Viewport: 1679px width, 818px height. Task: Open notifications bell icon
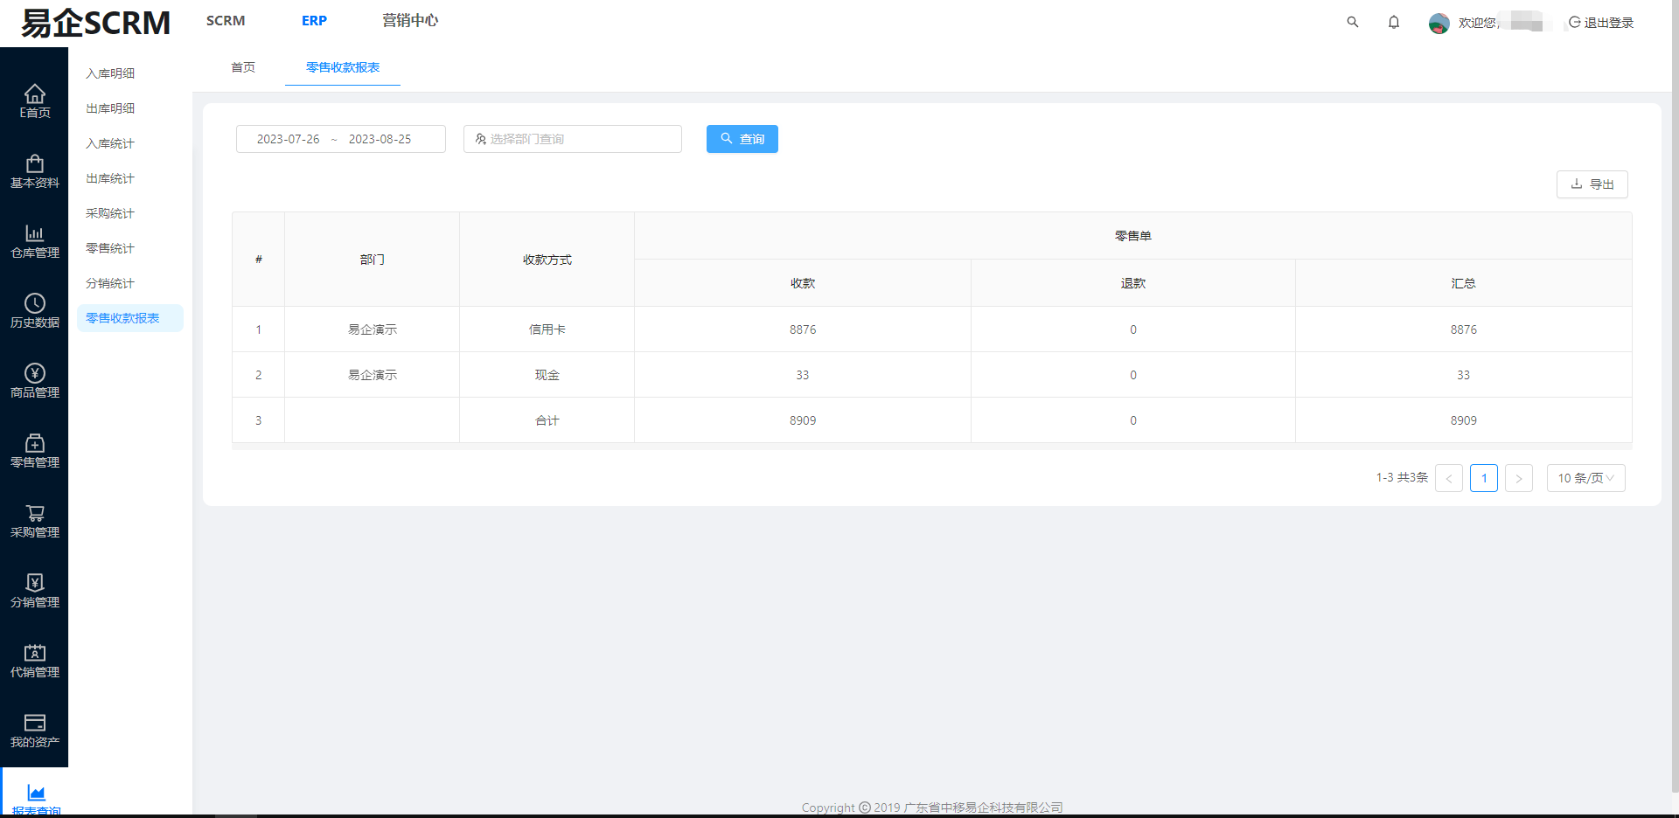(x=1394, y=22)
